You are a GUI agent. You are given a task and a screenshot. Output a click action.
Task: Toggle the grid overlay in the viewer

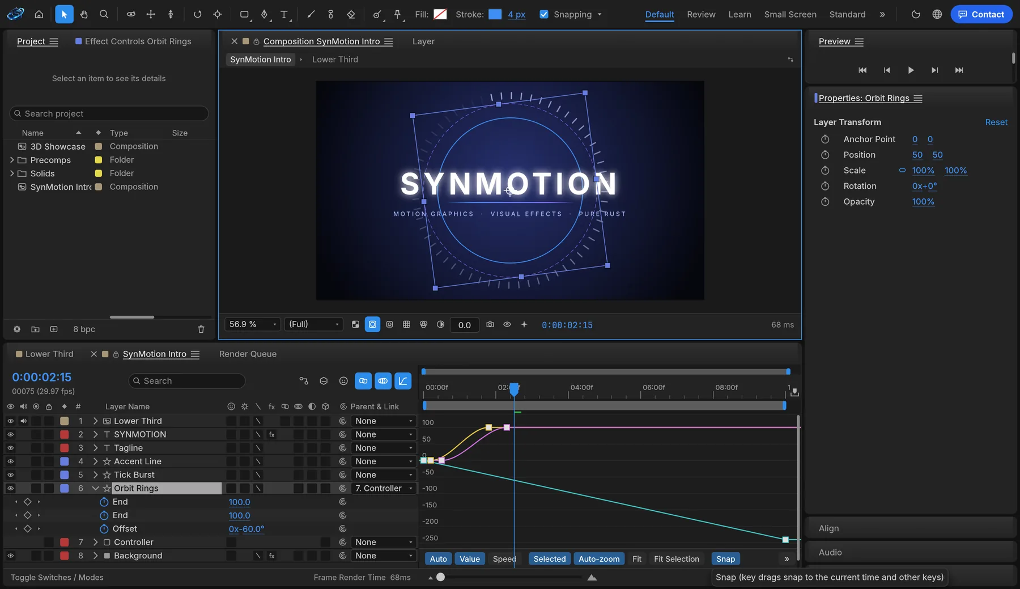[x=406, y=324]
